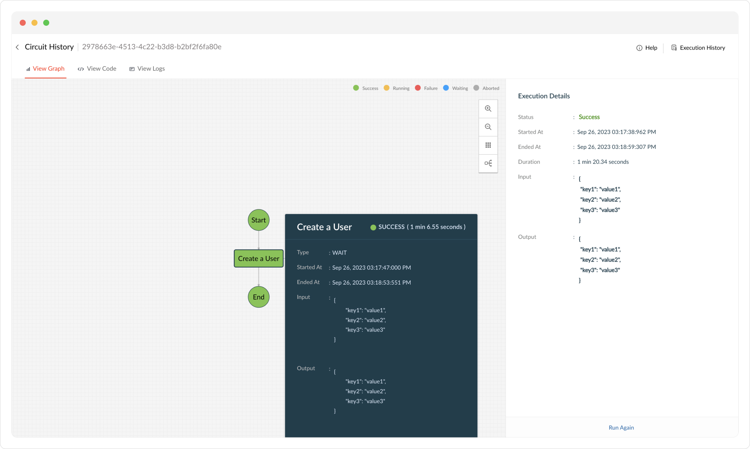The height and width of the screenshot is (449, 750).
Task: Click the blue Waiting legend dot
Action: (446, 88)
